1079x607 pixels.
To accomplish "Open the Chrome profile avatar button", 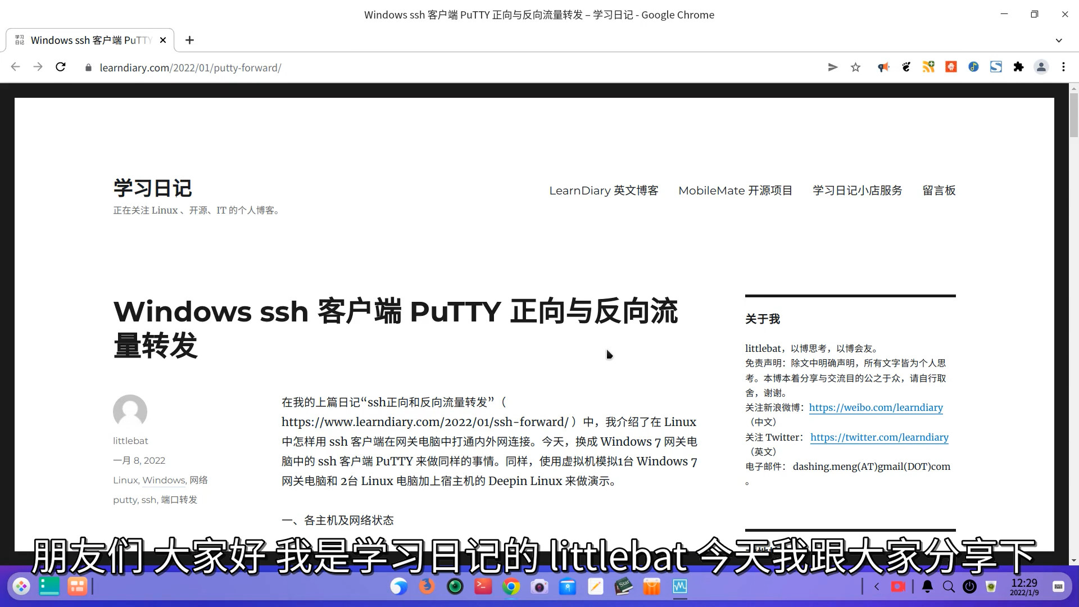I will 1041,67.
